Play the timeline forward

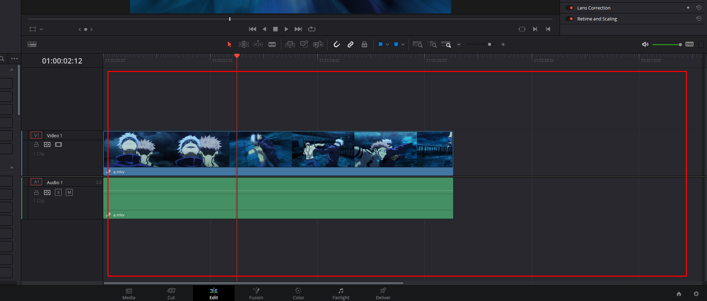(x=287, y=29)
